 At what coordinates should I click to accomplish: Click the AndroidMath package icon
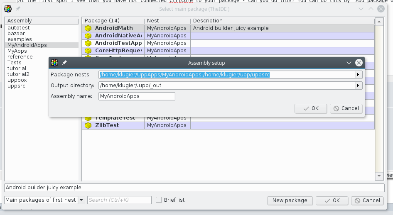pyautogui.click(x=88, y=28)
